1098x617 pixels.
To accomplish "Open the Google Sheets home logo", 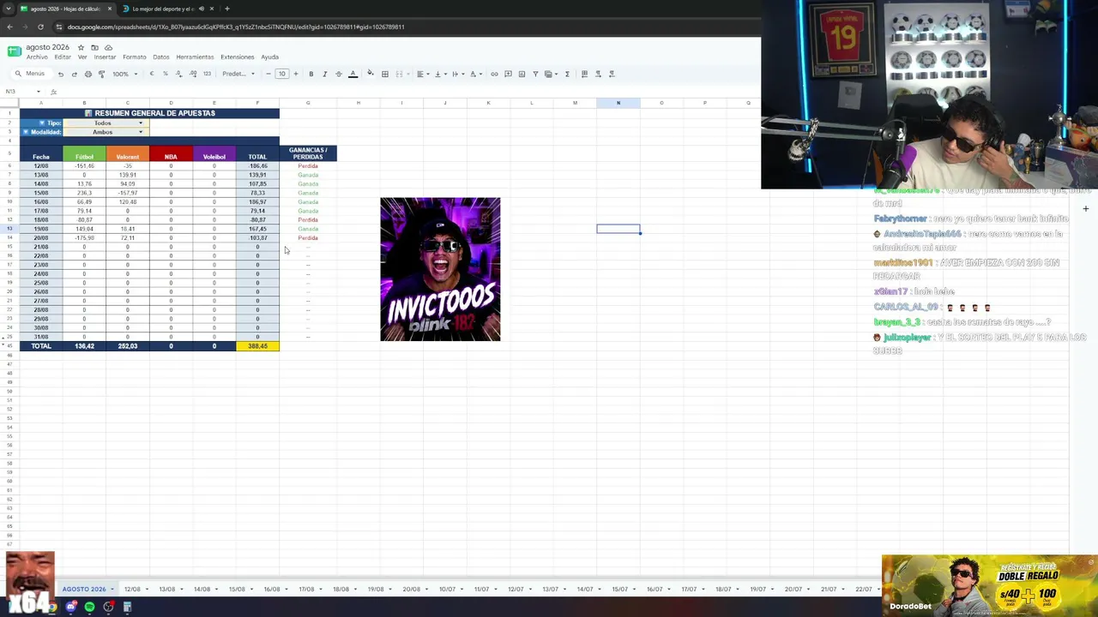I will 15,51.
